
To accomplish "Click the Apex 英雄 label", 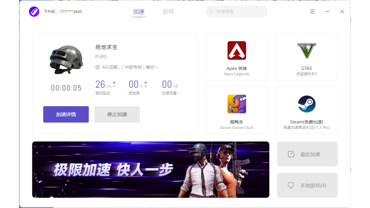I will coord(237,68).
